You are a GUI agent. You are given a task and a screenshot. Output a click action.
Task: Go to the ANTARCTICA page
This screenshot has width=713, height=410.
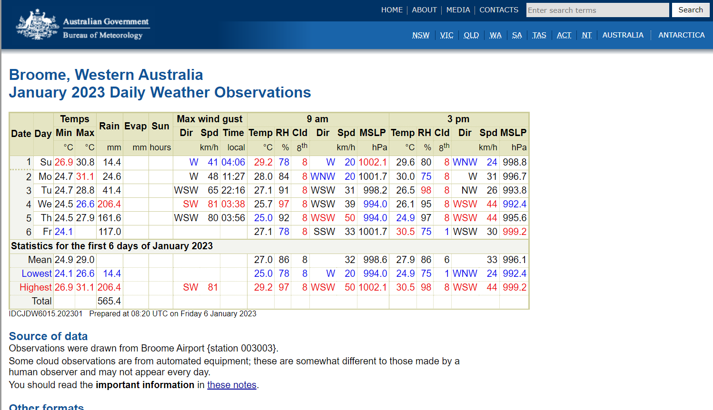coord(681,35)
